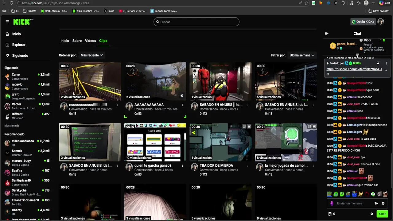Open rageylo's channel in sidebar

pos(27,86)
